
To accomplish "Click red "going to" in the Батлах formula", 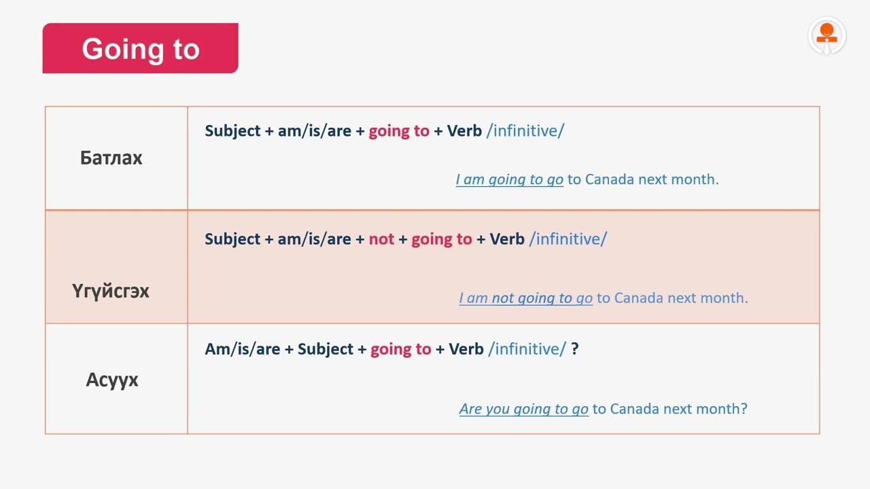I will [x=399, y=131].
